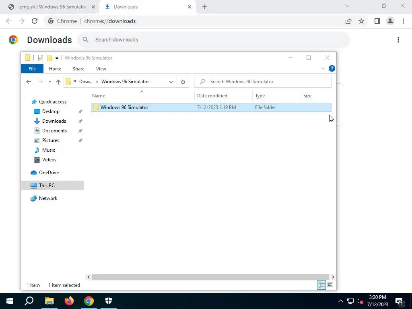Bookmark this page with star icon
The image size is (412, 309).
tap(361, 21)
